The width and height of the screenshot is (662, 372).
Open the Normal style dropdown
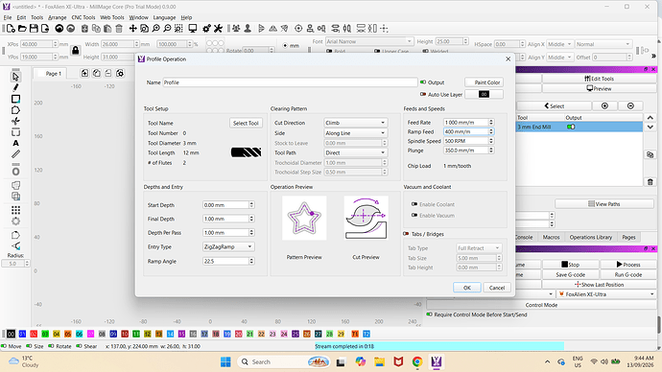[603, 44]
